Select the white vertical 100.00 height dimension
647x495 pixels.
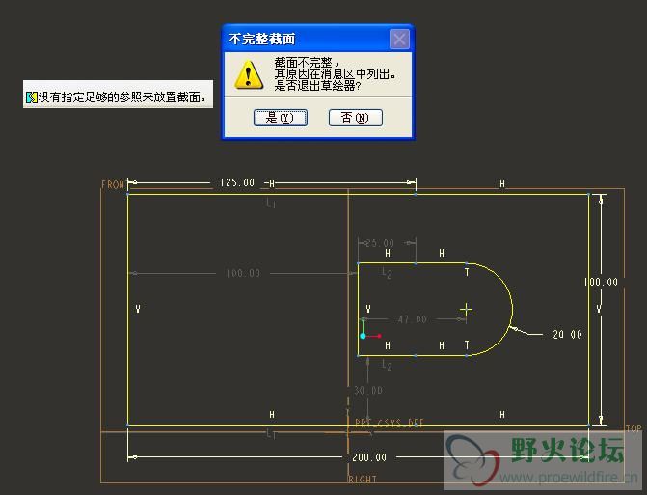coord(601,282)
